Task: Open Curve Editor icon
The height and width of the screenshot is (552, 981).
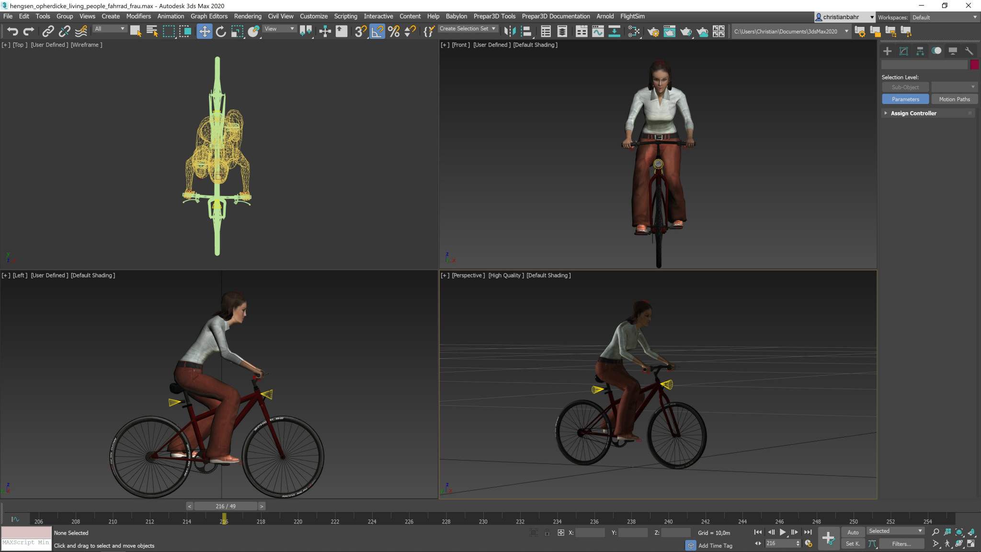Action: [x=598, y=32]
